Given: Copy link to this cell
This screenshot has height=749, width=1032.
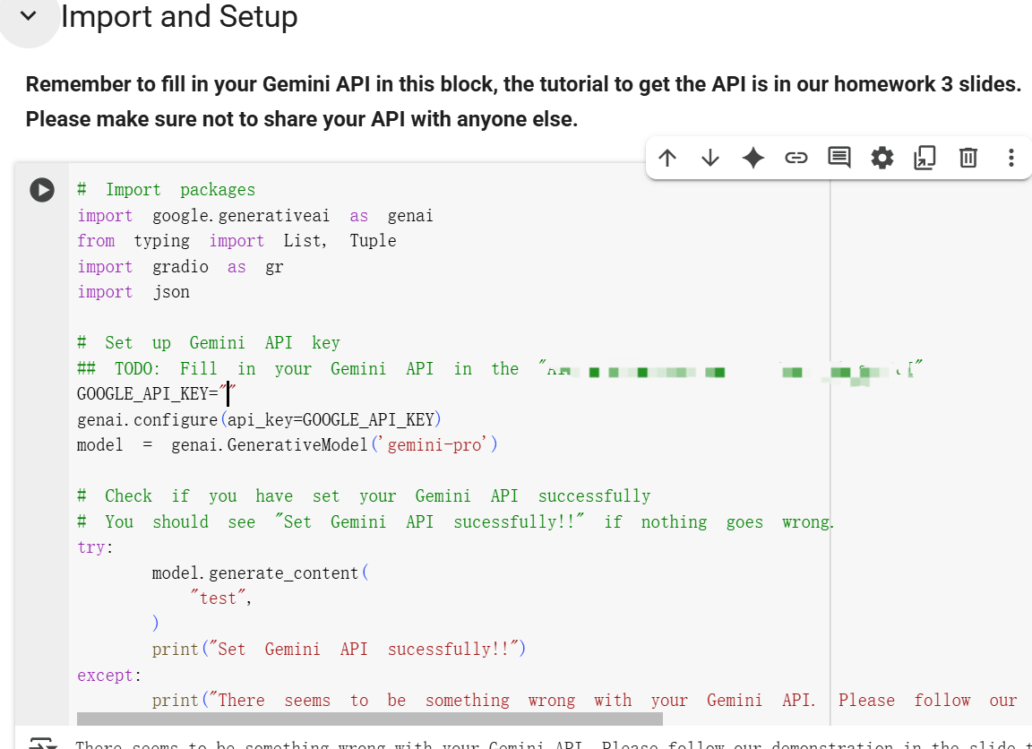Looking at the screenshot, I should tap(795, 159).
